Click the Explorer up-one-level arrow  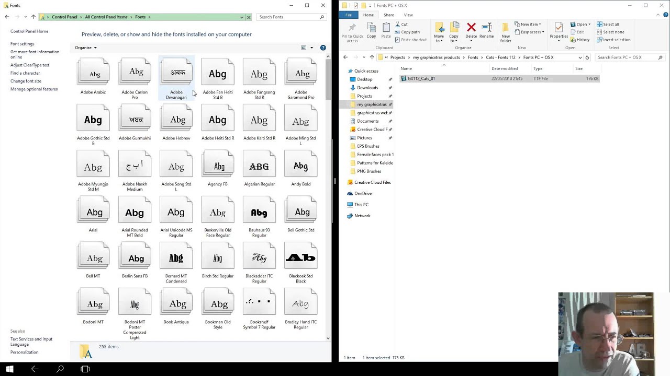(x=372, y=57)
